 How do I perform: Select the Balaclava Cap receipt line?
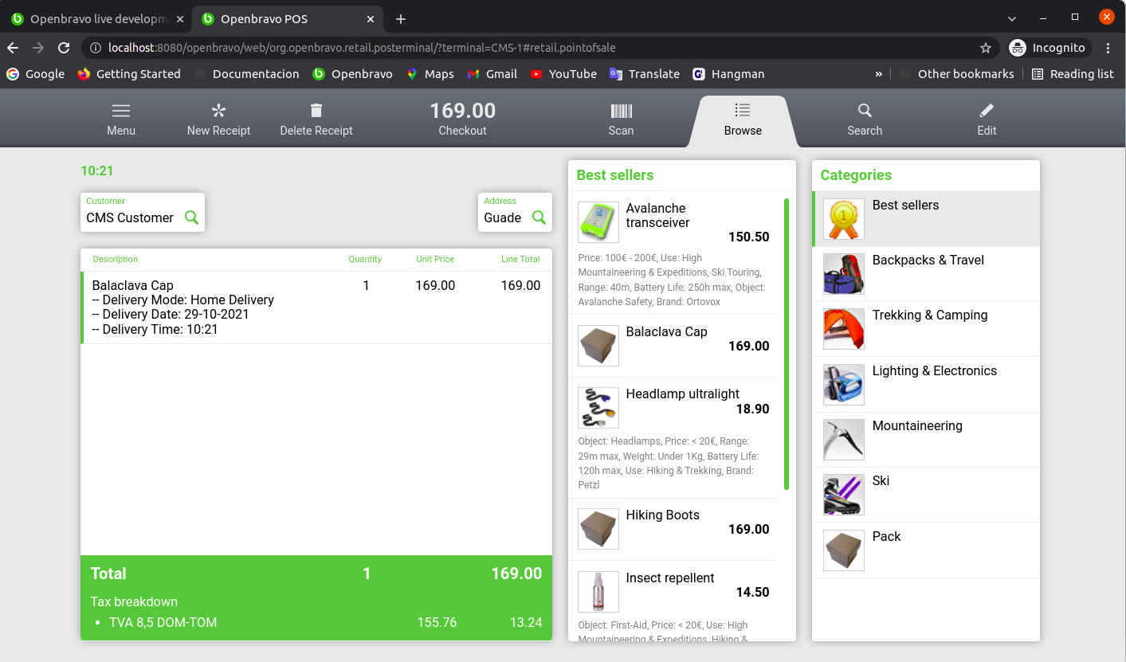(316, 307)
